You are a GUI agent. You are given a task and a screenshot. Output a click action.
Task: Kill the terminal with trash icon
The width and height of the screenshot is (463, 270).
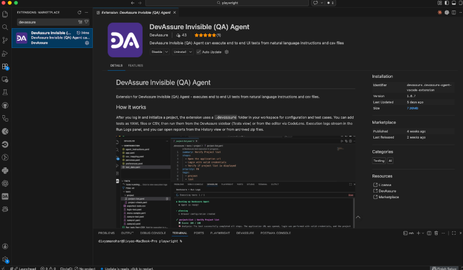click(x=436, y=233)
